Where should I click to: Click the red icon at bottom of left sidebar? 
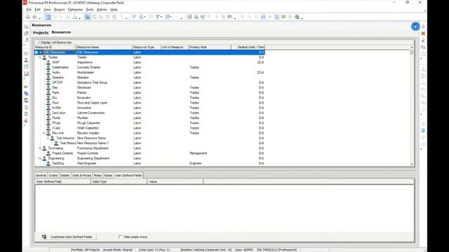click(x=26, y=120)
